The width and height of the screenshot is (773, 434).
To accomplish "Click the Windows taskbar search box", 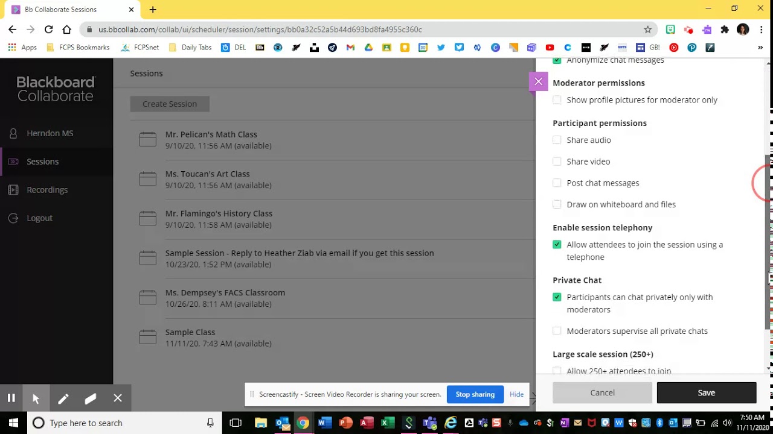I will tap(124, 423).
